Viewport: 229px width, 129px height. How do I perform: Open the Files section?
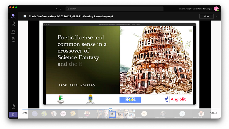click(13, 39)
